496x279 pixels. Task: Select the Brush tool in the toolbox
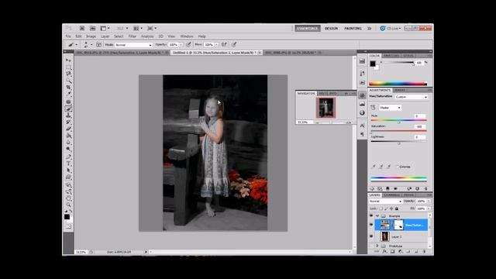tap(68, 108)
